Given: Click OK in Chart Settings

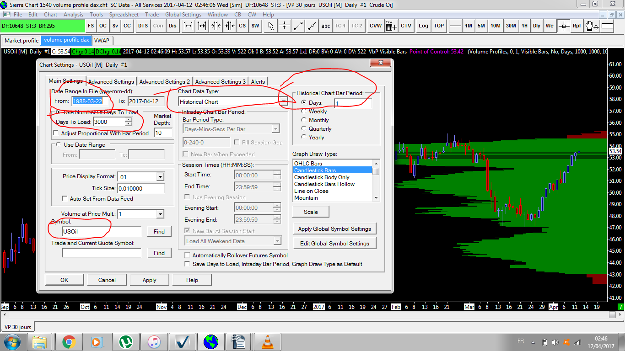Looking at the screenshot, I should (64, 280).
